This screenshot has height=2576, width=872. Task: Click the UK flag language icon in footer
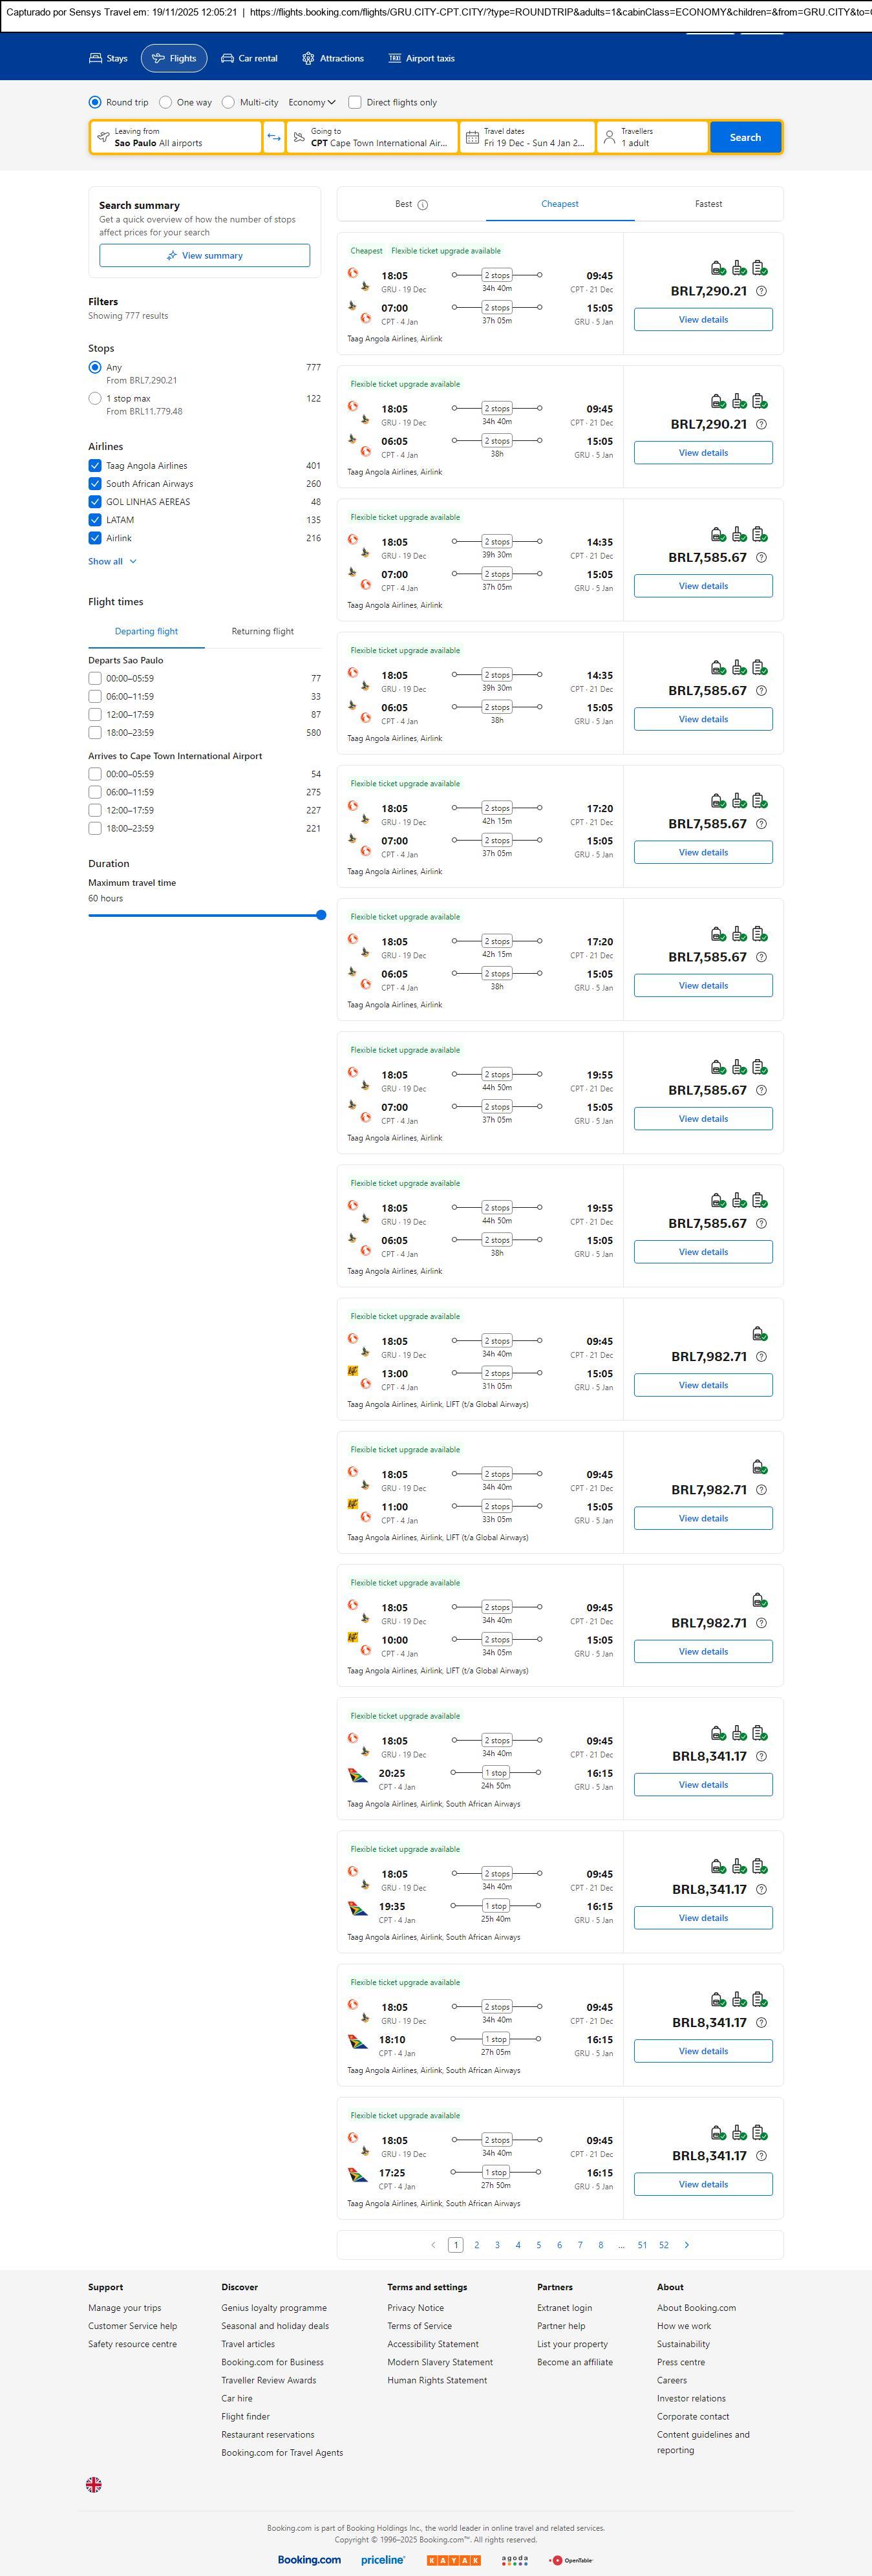click(94, 2484)
